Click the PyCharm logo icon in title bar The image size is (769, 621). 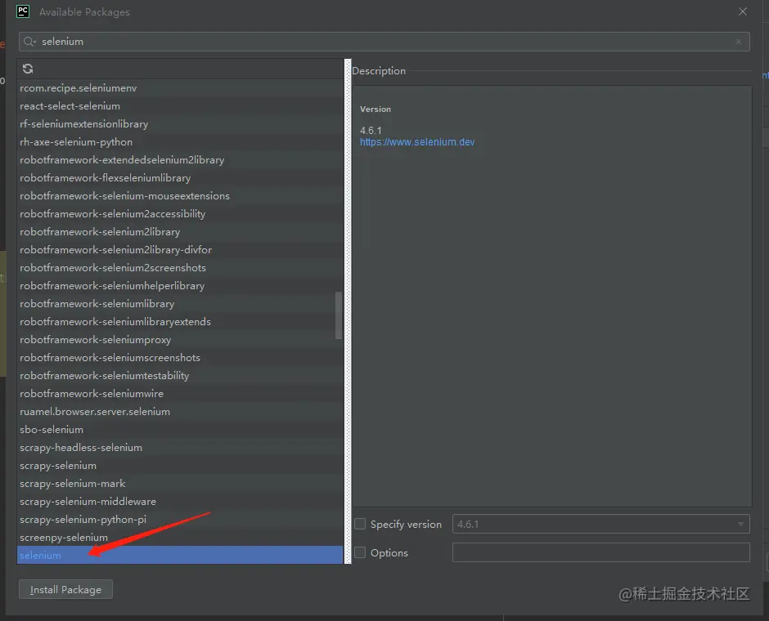coord(23,11)
